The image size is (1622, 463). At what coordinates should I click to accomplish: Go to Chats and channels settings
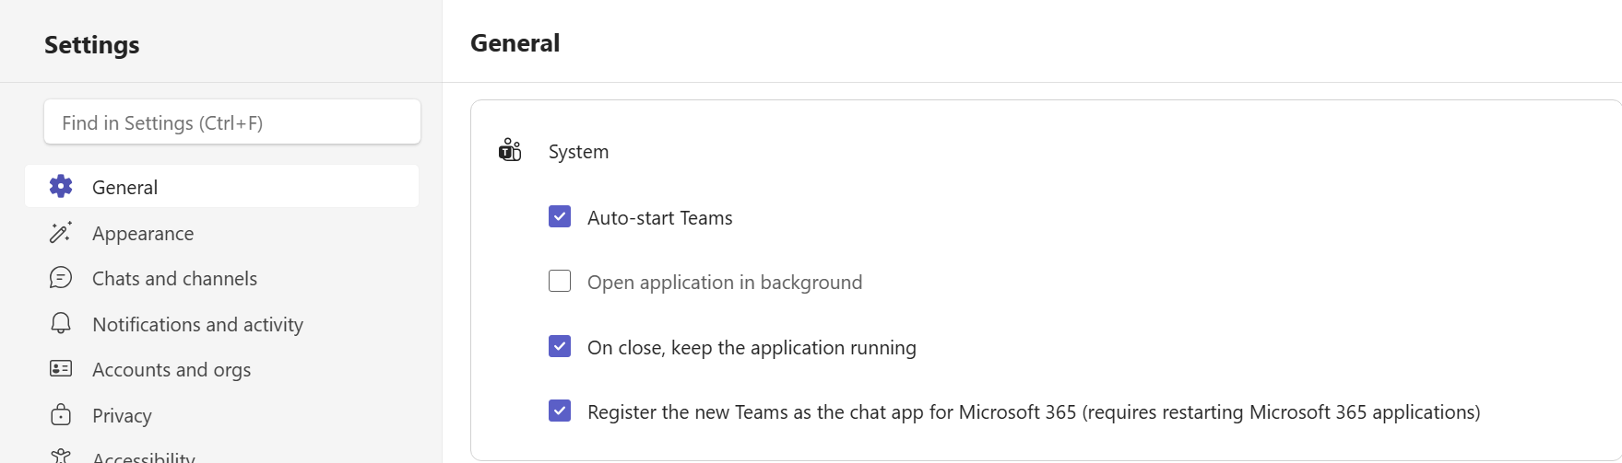point(222,278)
